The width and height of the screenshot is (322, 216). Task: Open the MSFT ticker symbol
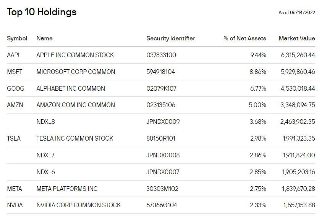(x=15, y=72)
